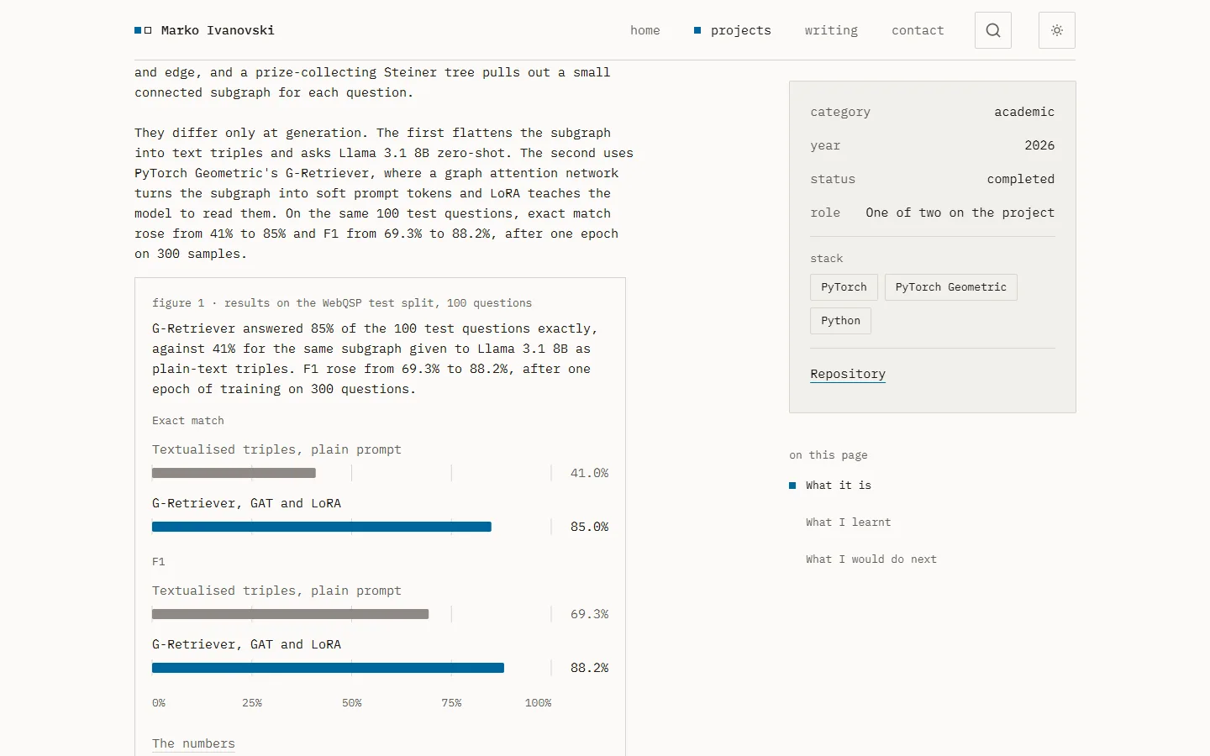Click the figure 1 caption text
This screenshot has width=1210, height=756.
click(342, 303)
